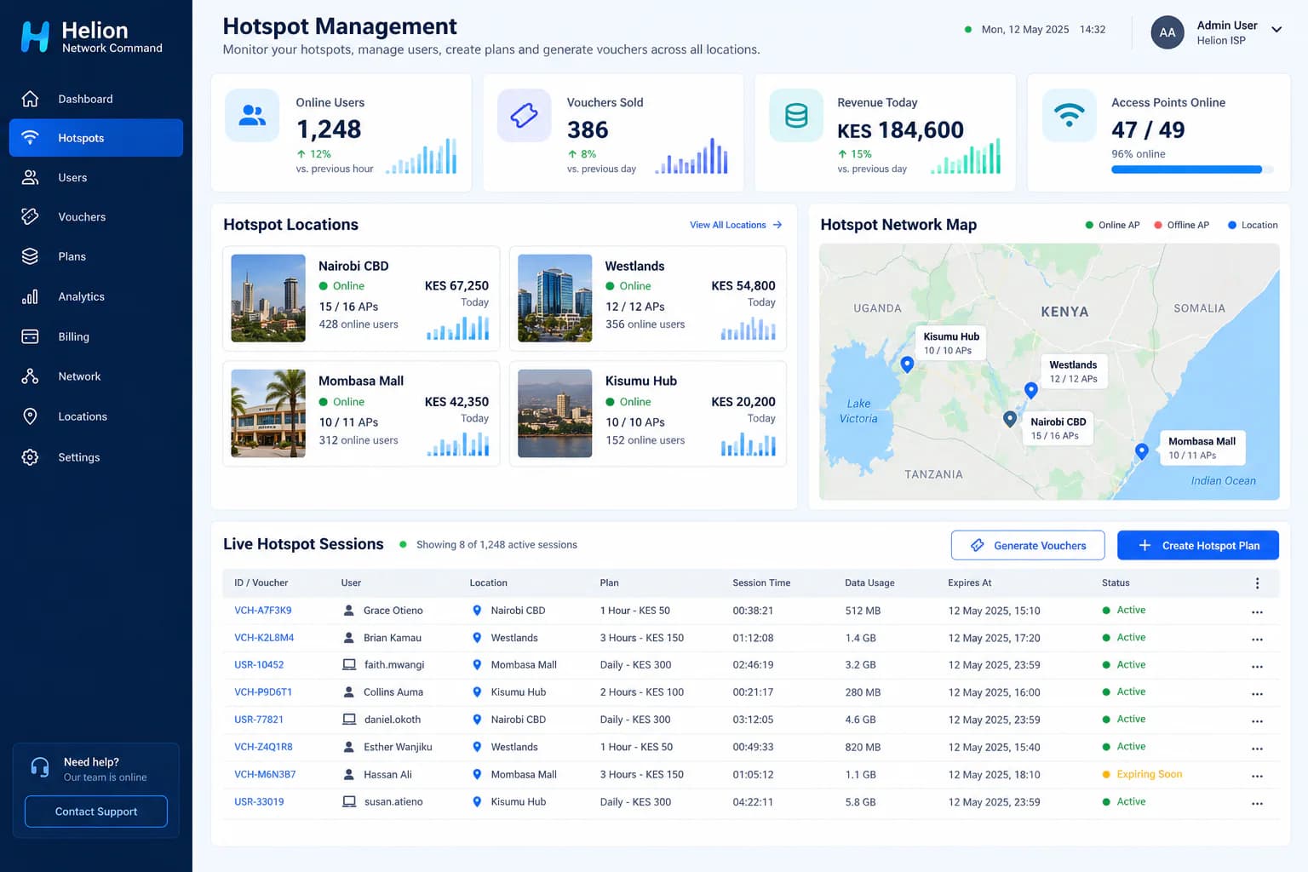Click the Mombasa Mall map pin
This screenshot has width=1308, height=872.
tap(1142, 451)
